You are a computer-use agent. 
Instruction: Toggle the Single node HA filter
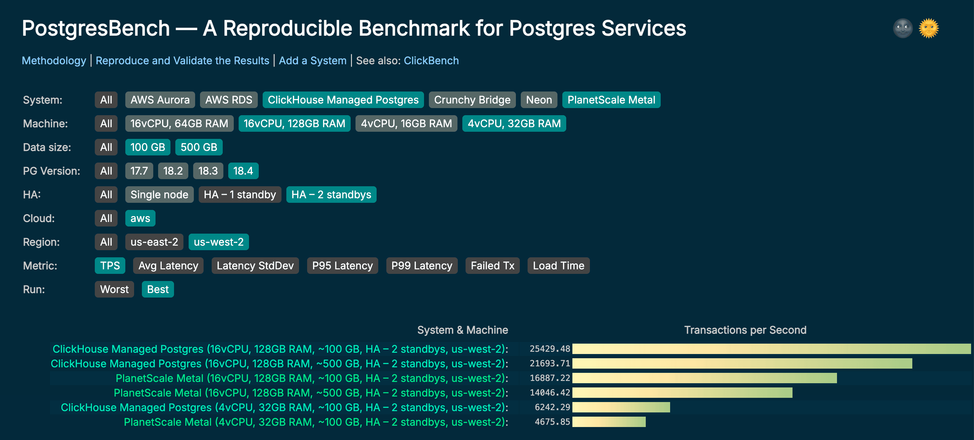(159, 195)
